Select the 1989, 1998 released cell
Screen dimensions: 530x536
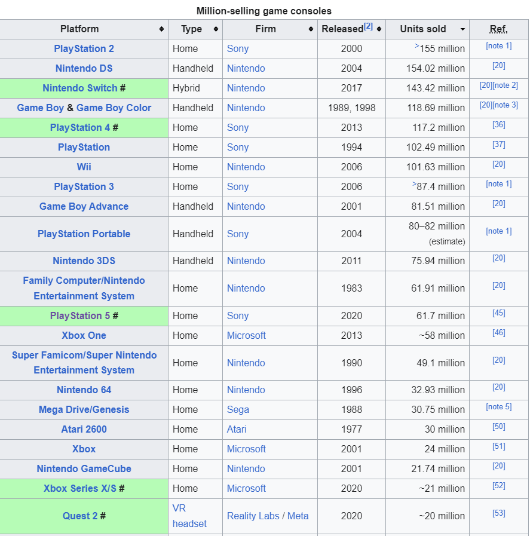point(351,108)
